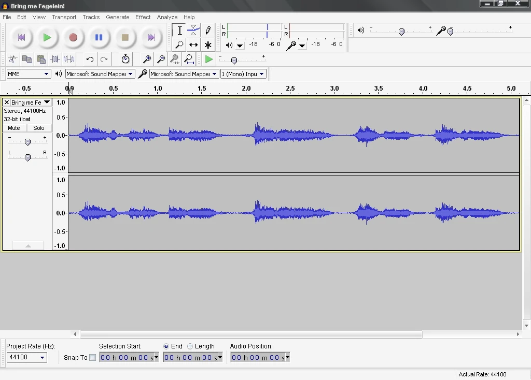Switch to the Multi-Tool mode
Screen dimensions: 531x380
coord(208,45)
